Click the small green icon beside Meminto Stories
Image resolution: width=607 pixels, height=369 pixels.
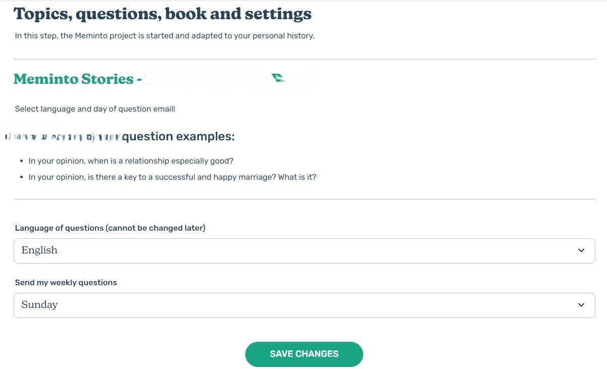(x=278, y=78)
